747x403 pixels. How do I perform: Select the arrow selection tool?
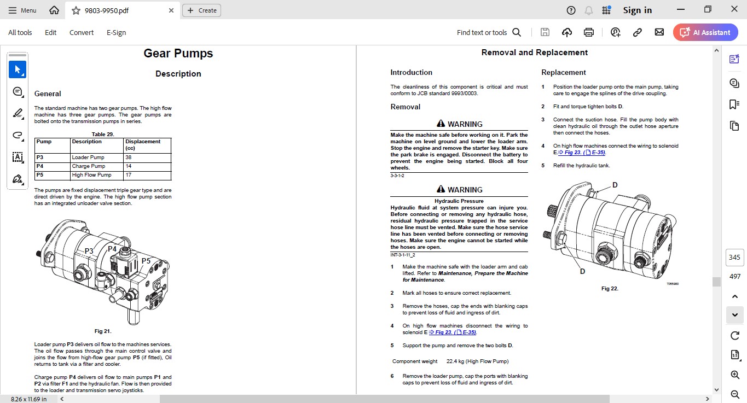pos(18,69)
